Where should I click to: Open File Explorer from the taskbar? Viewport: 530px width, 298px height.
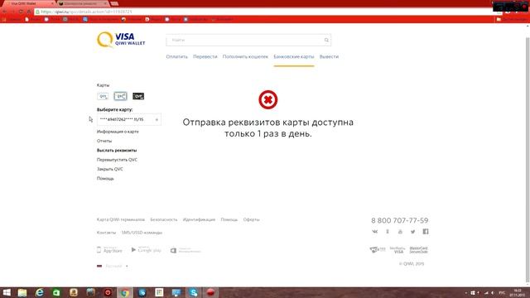click(22, 292)
